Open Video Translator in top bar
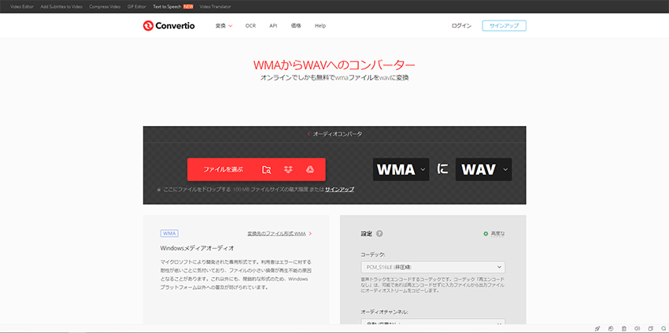669x333 pixels. (216, 7)
